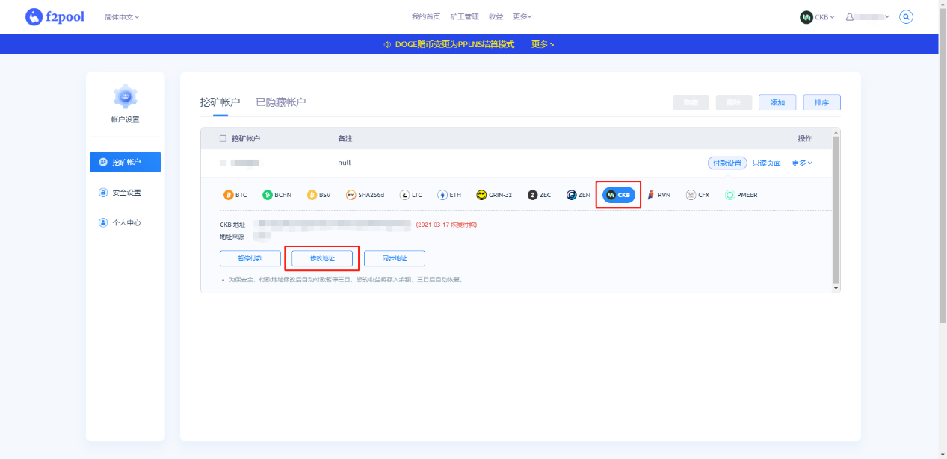Click the f2pool logo
Image resolution: width=947 pixels, height=459 pixels.
pyautogui.click(x=55, y=16)
